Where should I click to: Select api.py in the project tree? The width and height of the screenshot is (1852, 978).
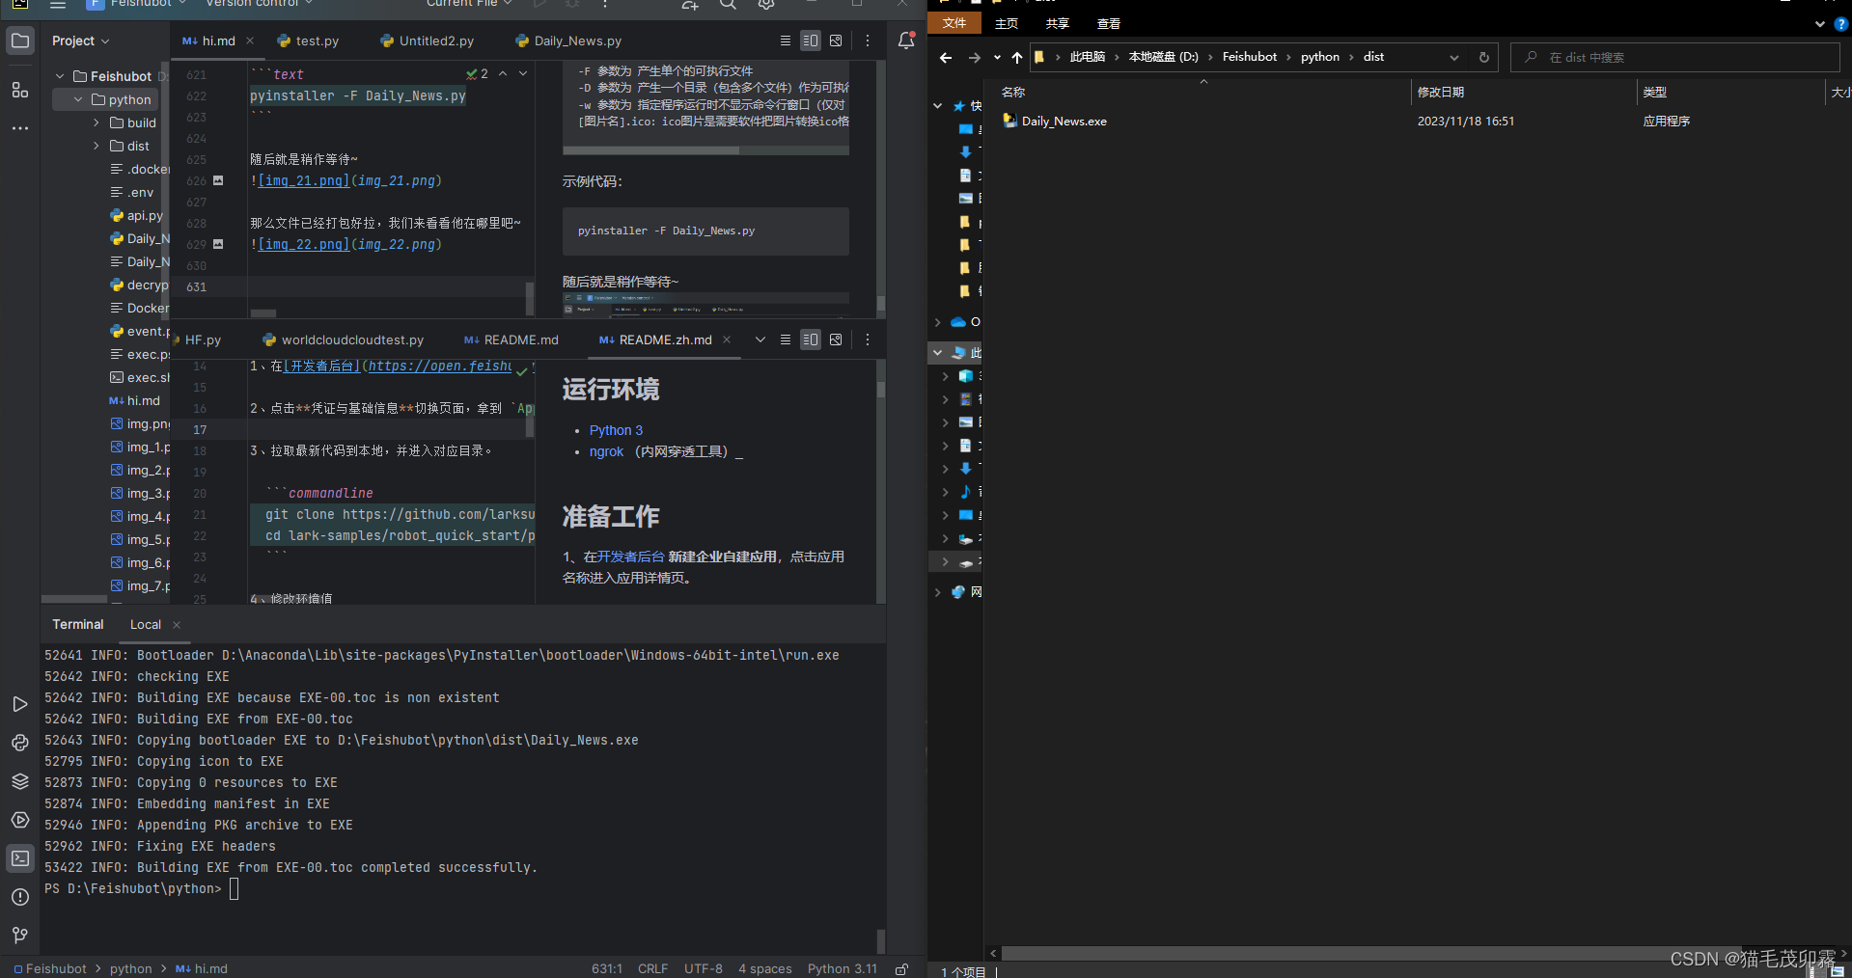pos(137,215)
